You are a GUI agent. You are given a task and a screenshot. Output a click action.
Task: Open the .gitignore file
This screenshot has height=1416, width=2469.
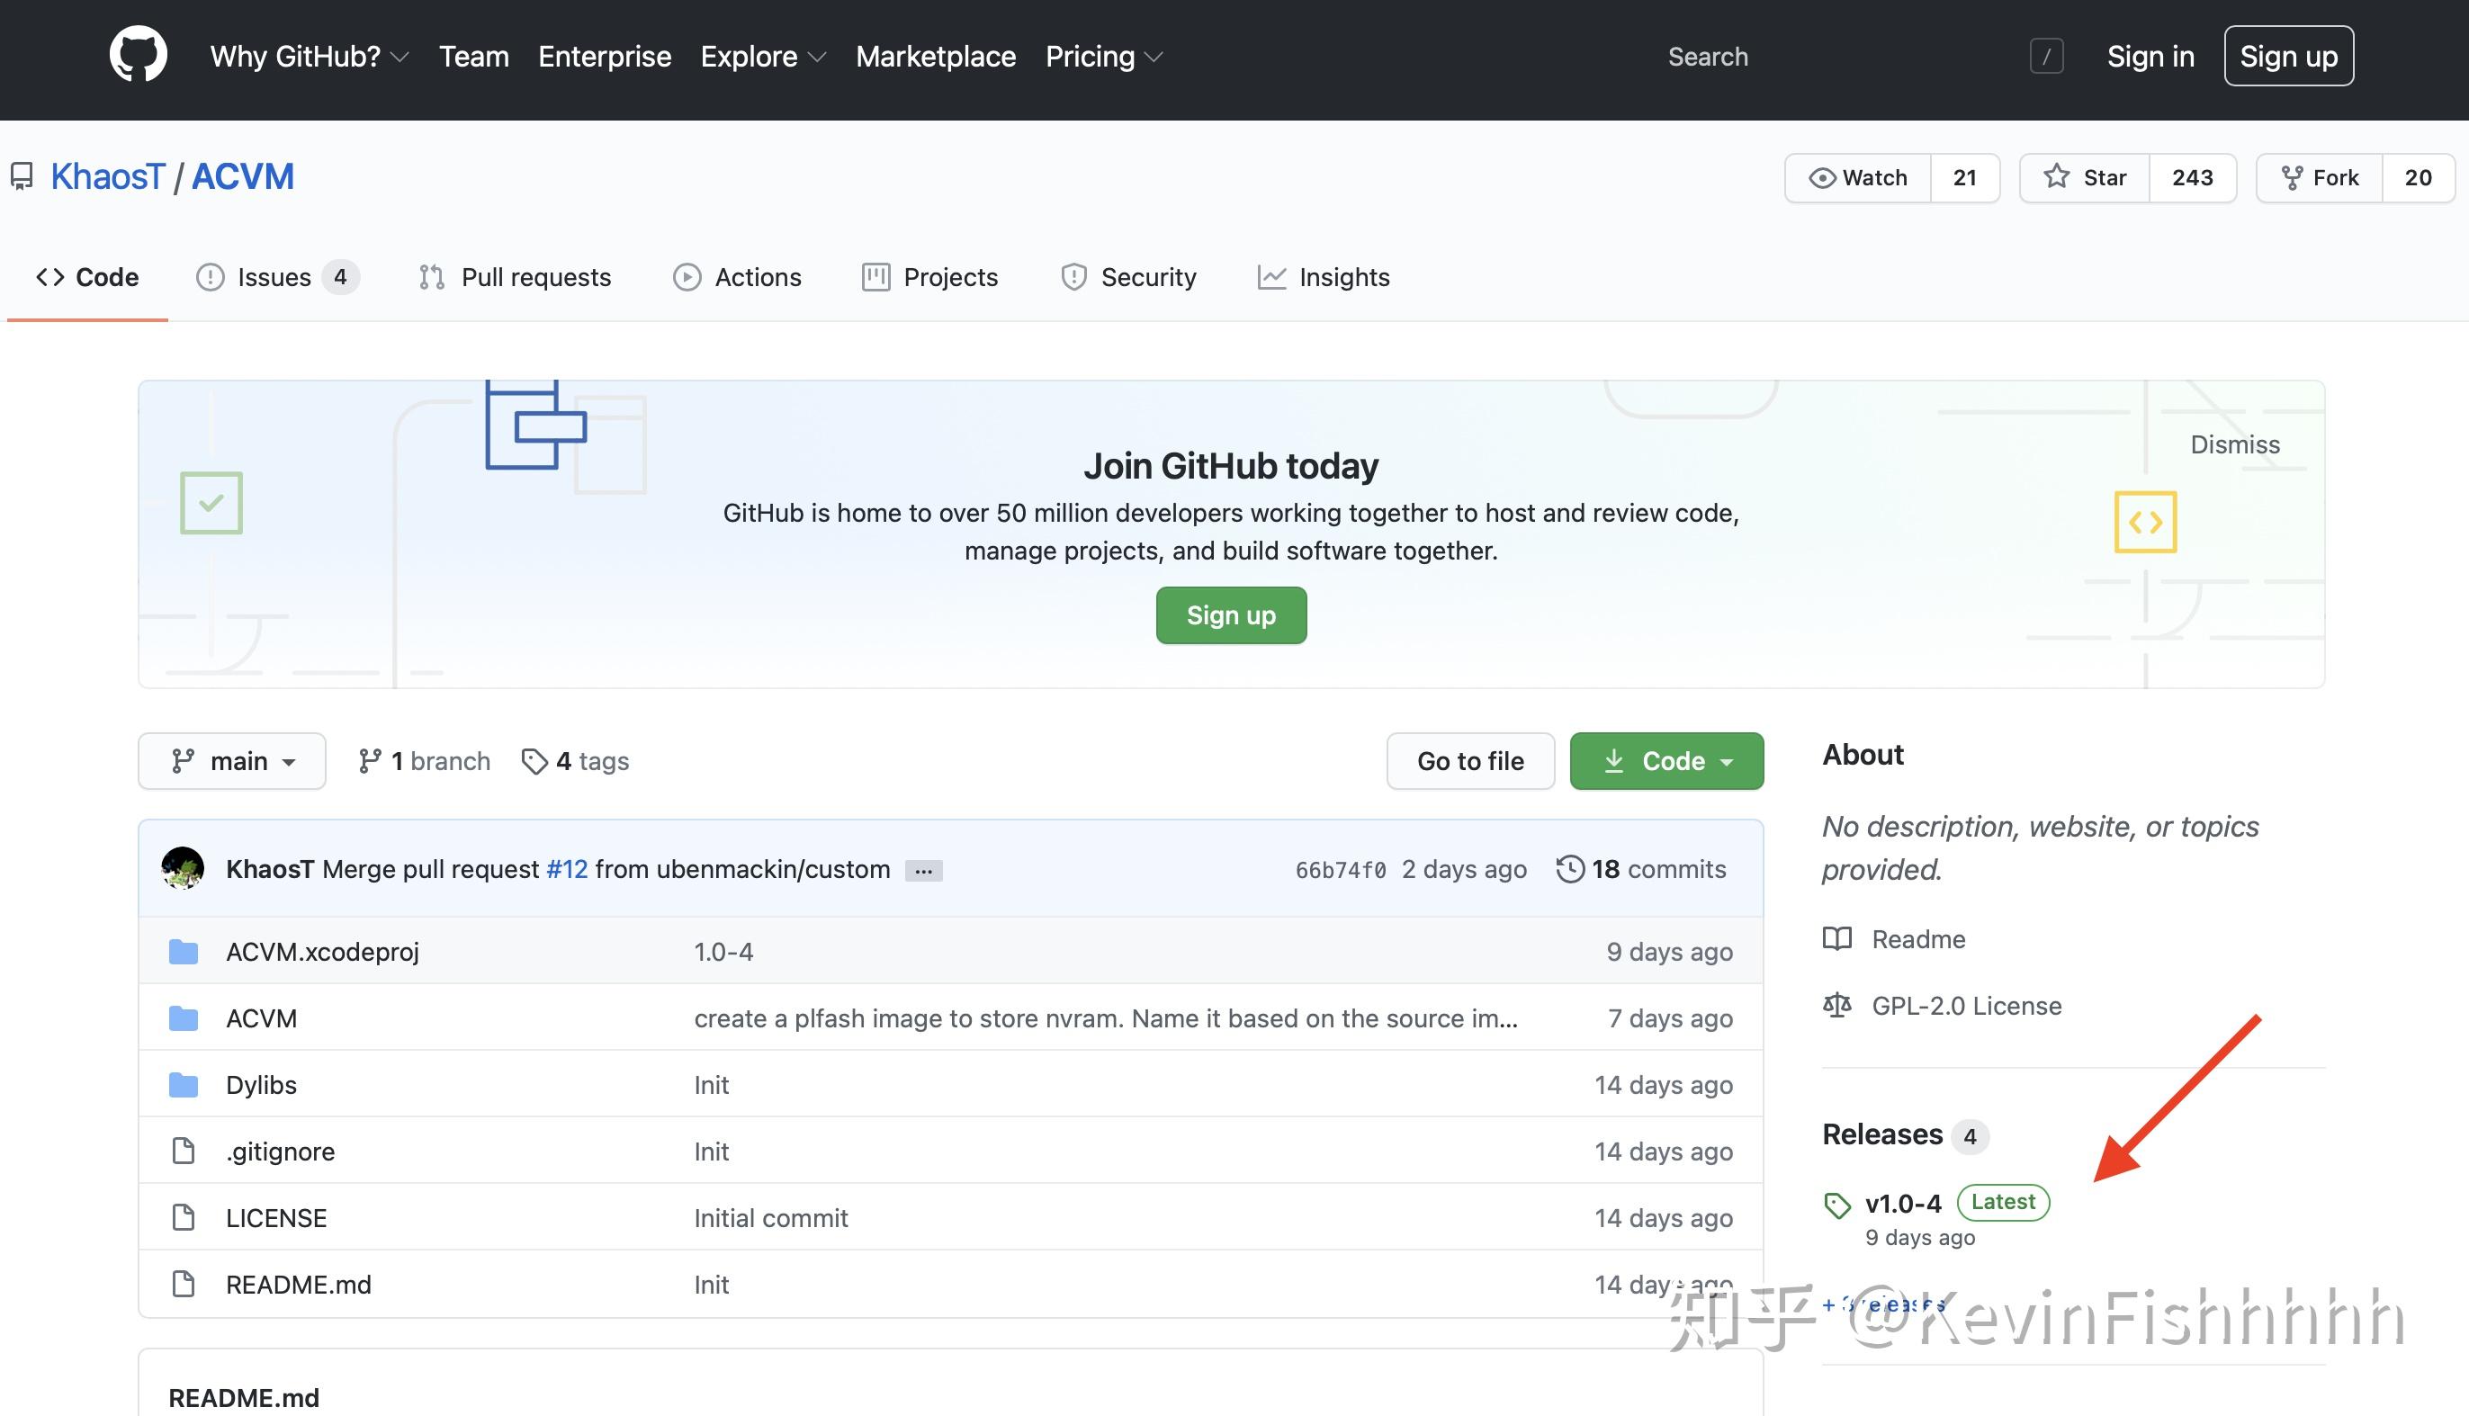(x=280, y=1152)
